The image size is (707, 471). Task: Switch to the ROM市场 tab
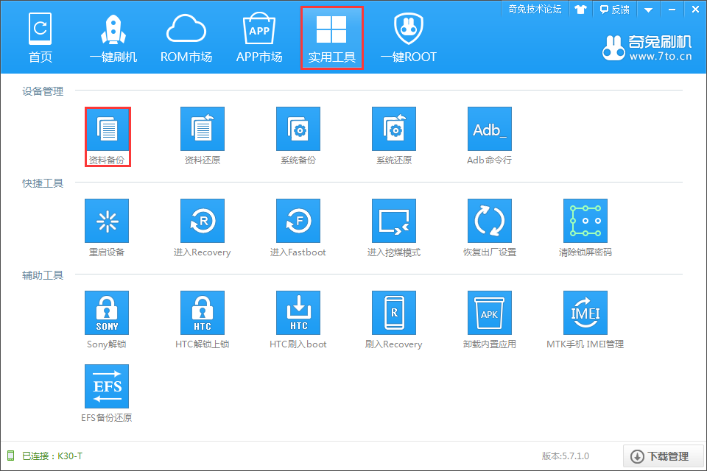[186, 38]
